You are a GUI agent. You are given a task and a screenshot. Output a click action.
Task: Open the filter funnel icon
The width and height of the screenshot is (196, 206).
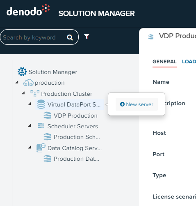point(87,37)
